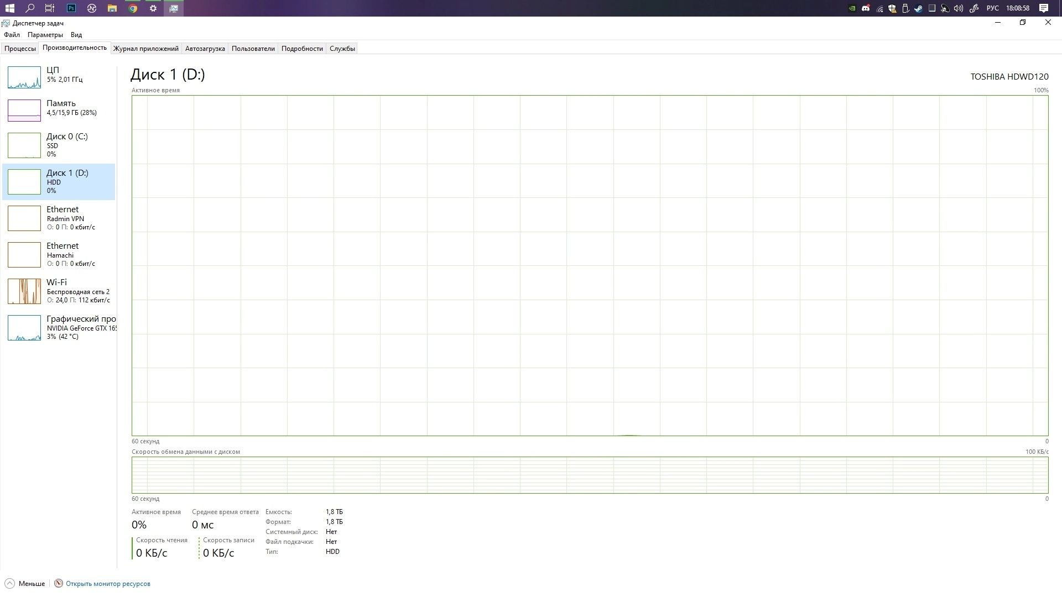Collapse details with the Меньше chevron
This screenshot has width=1062, height=597.
point(9,584)
